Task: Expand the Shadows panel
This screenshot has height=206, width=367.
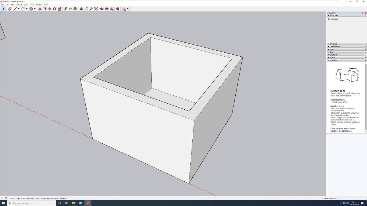Action: pyautogui.click(x=333, y=55)
